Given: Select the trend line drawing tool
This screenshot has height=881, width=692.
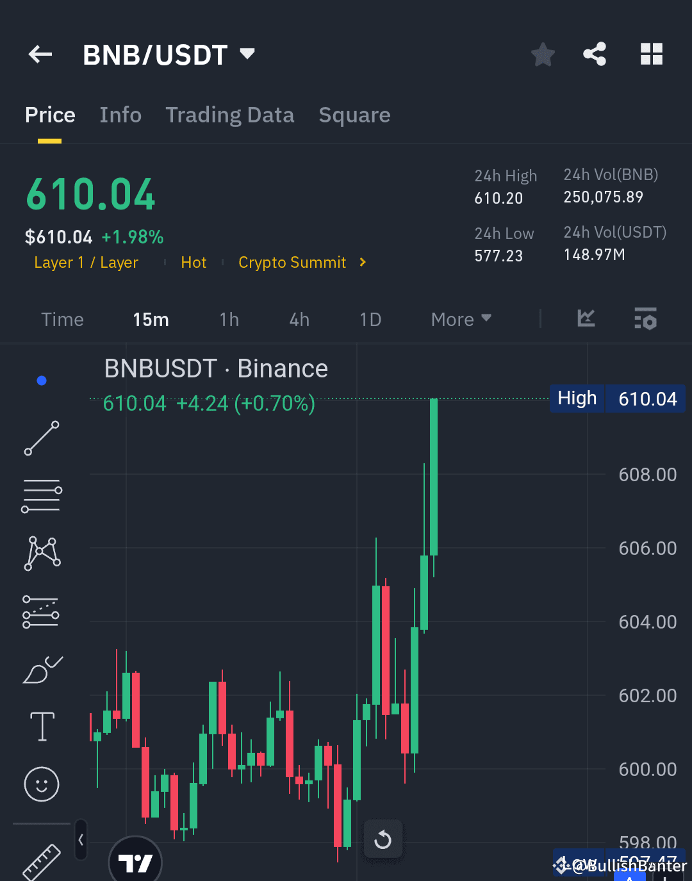Looking at the screenshot, I should click(41, 438).
